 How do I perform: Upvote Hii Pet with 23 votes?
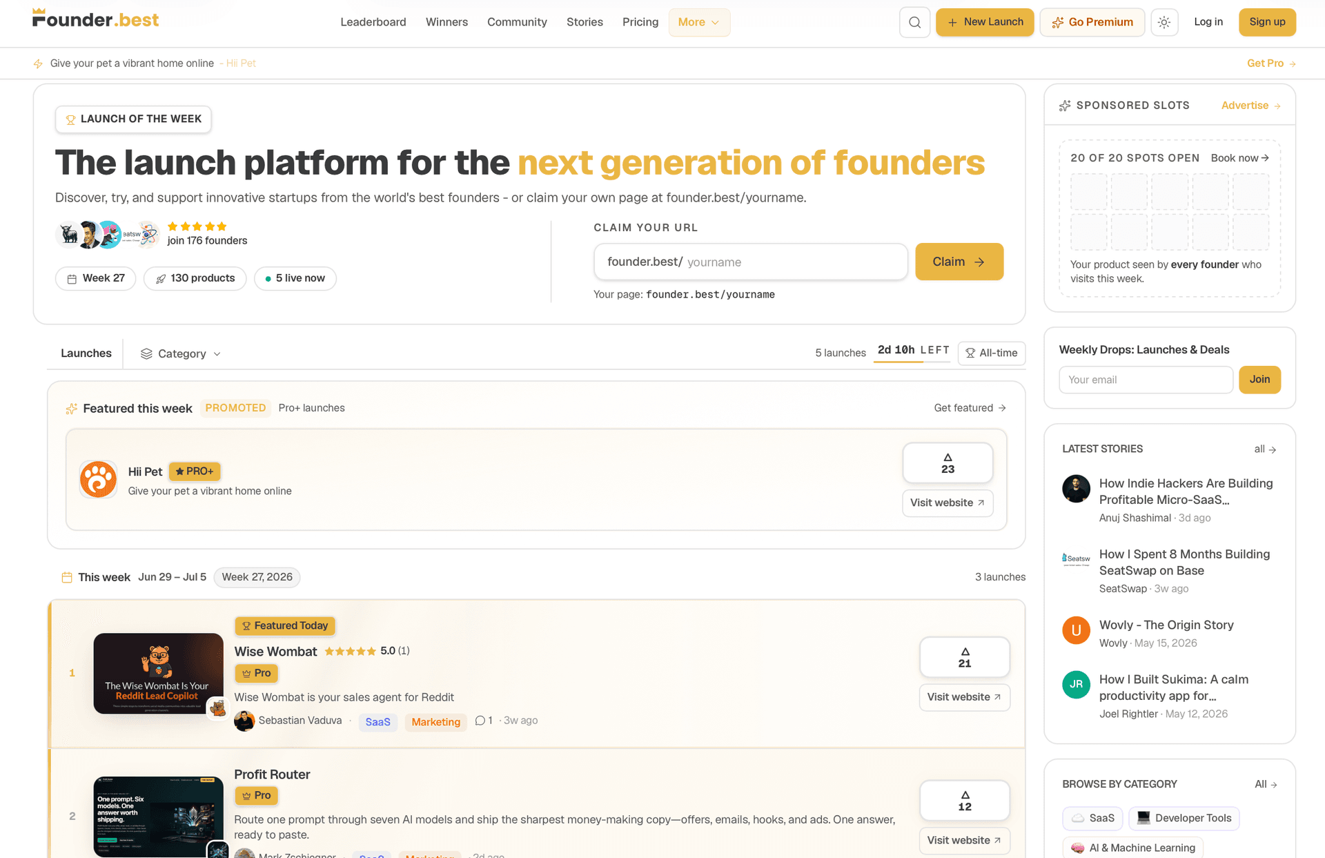click(x=948, y=462)
